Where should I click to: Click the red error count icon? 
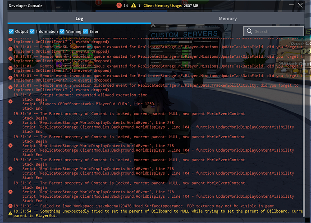pyautogui.click(x=119, y=5)
